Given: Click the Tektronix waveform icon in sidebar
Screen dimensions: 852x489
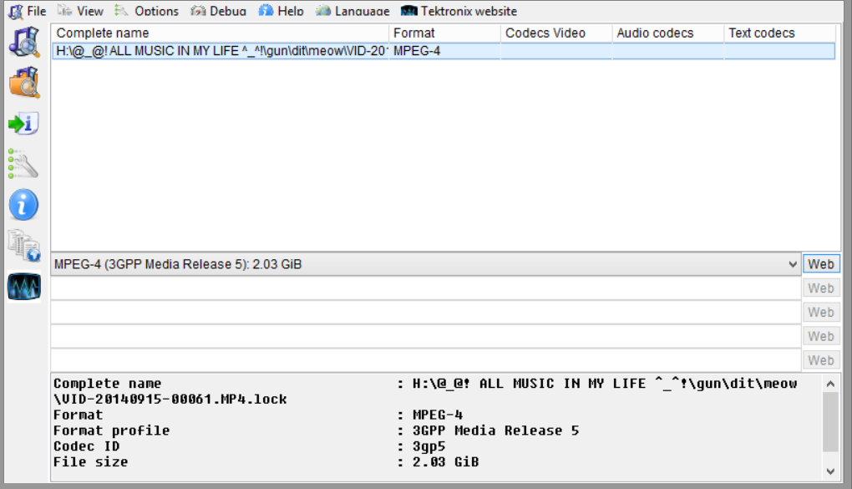Looking at the screenshot, I should pyautogui.click(x=24, y=287).
